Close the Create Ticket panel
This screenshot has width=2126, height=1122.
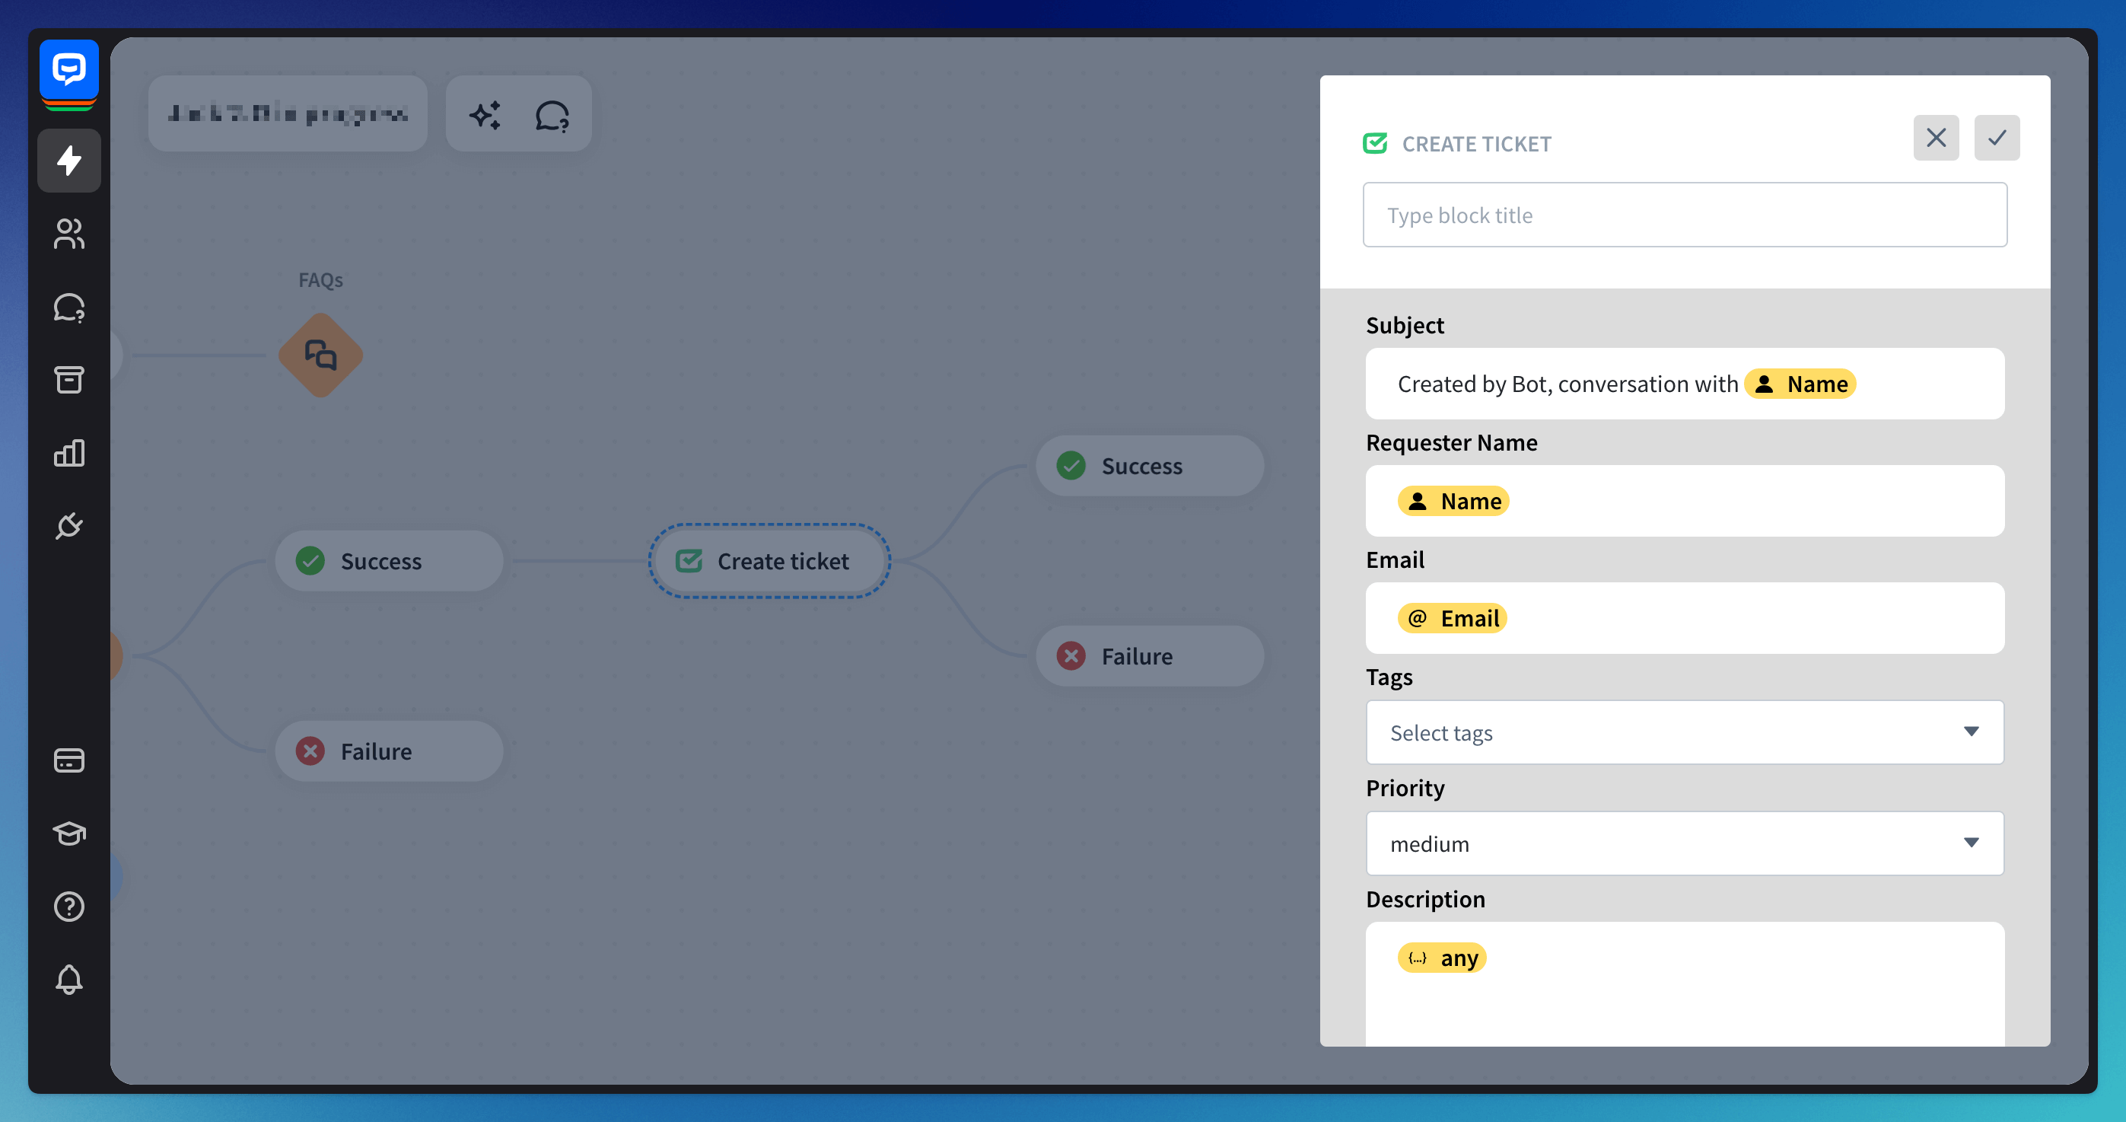point(1934,138)
